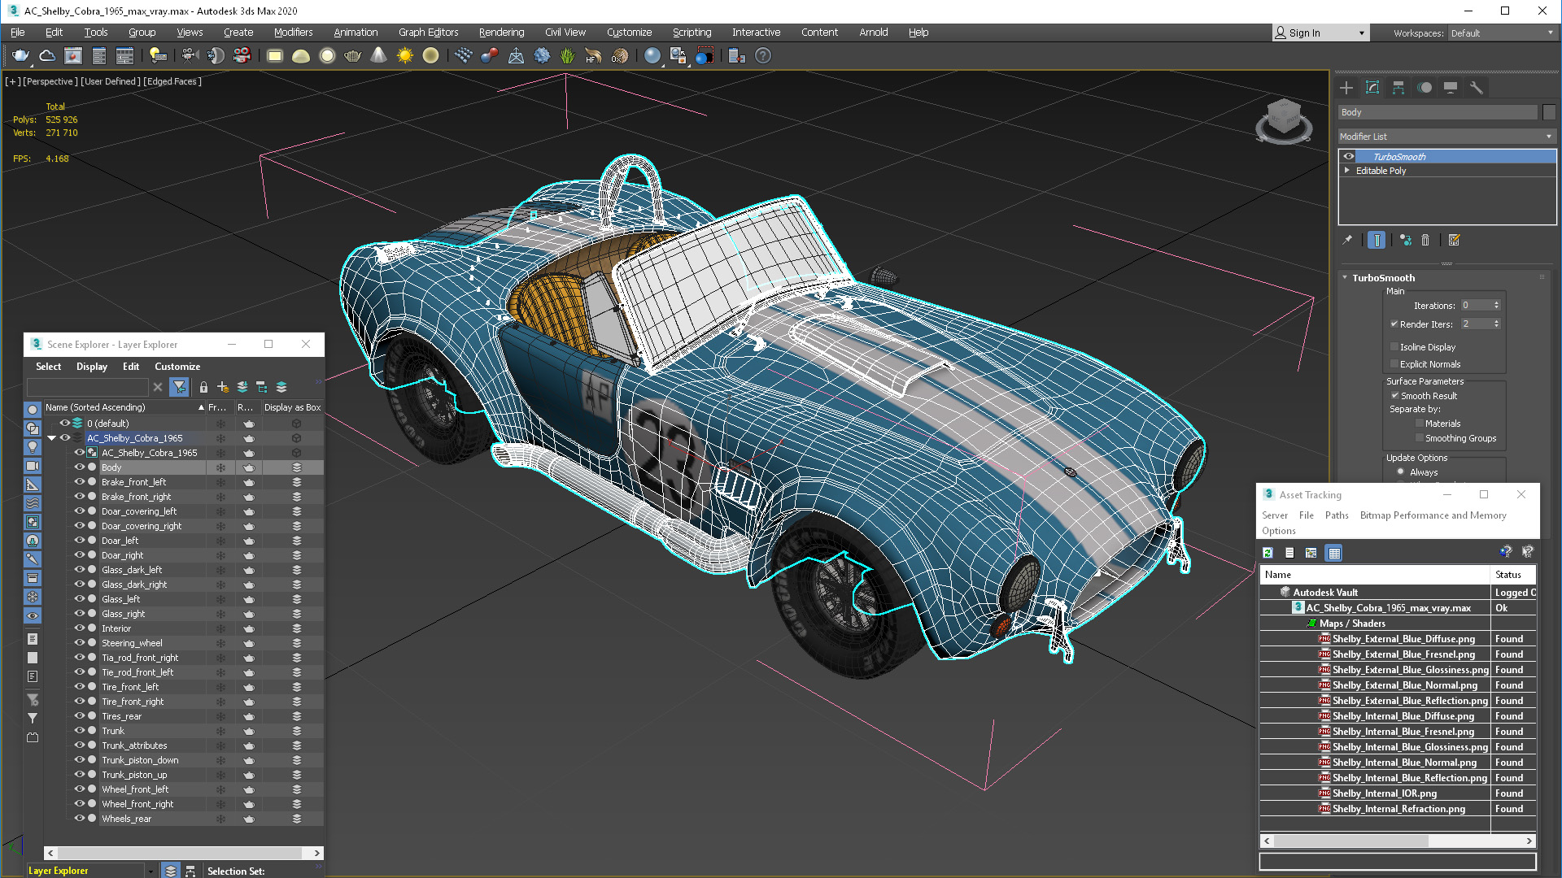Toggle visibility eye of TurboSmooth modifier
The height and width of the screenshot is (878, 1562).
pos(1349,156)
